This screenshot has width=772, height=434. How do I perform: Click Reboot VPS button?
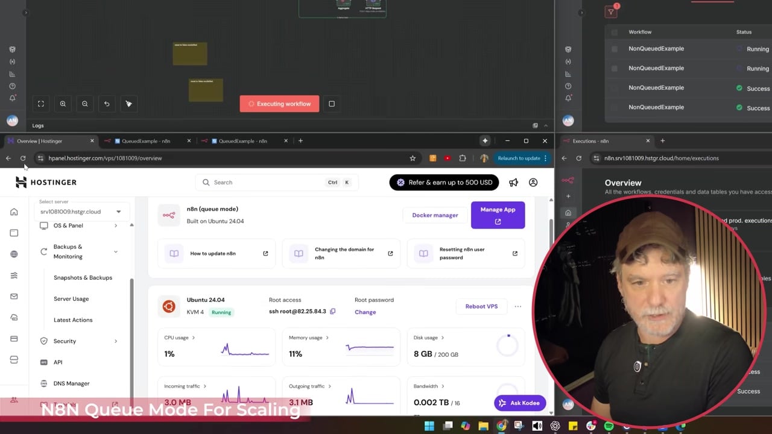point(481,306)
